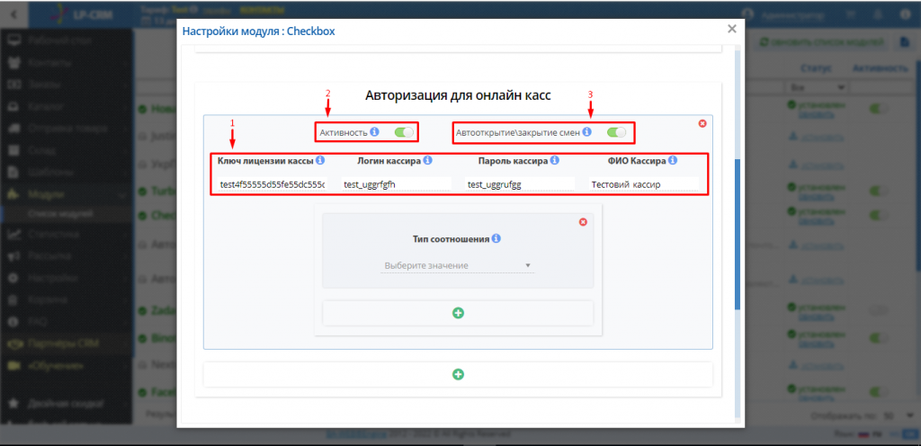Click info icon beside Автооткрытие\закрытие смен

(x=586, y=132)
